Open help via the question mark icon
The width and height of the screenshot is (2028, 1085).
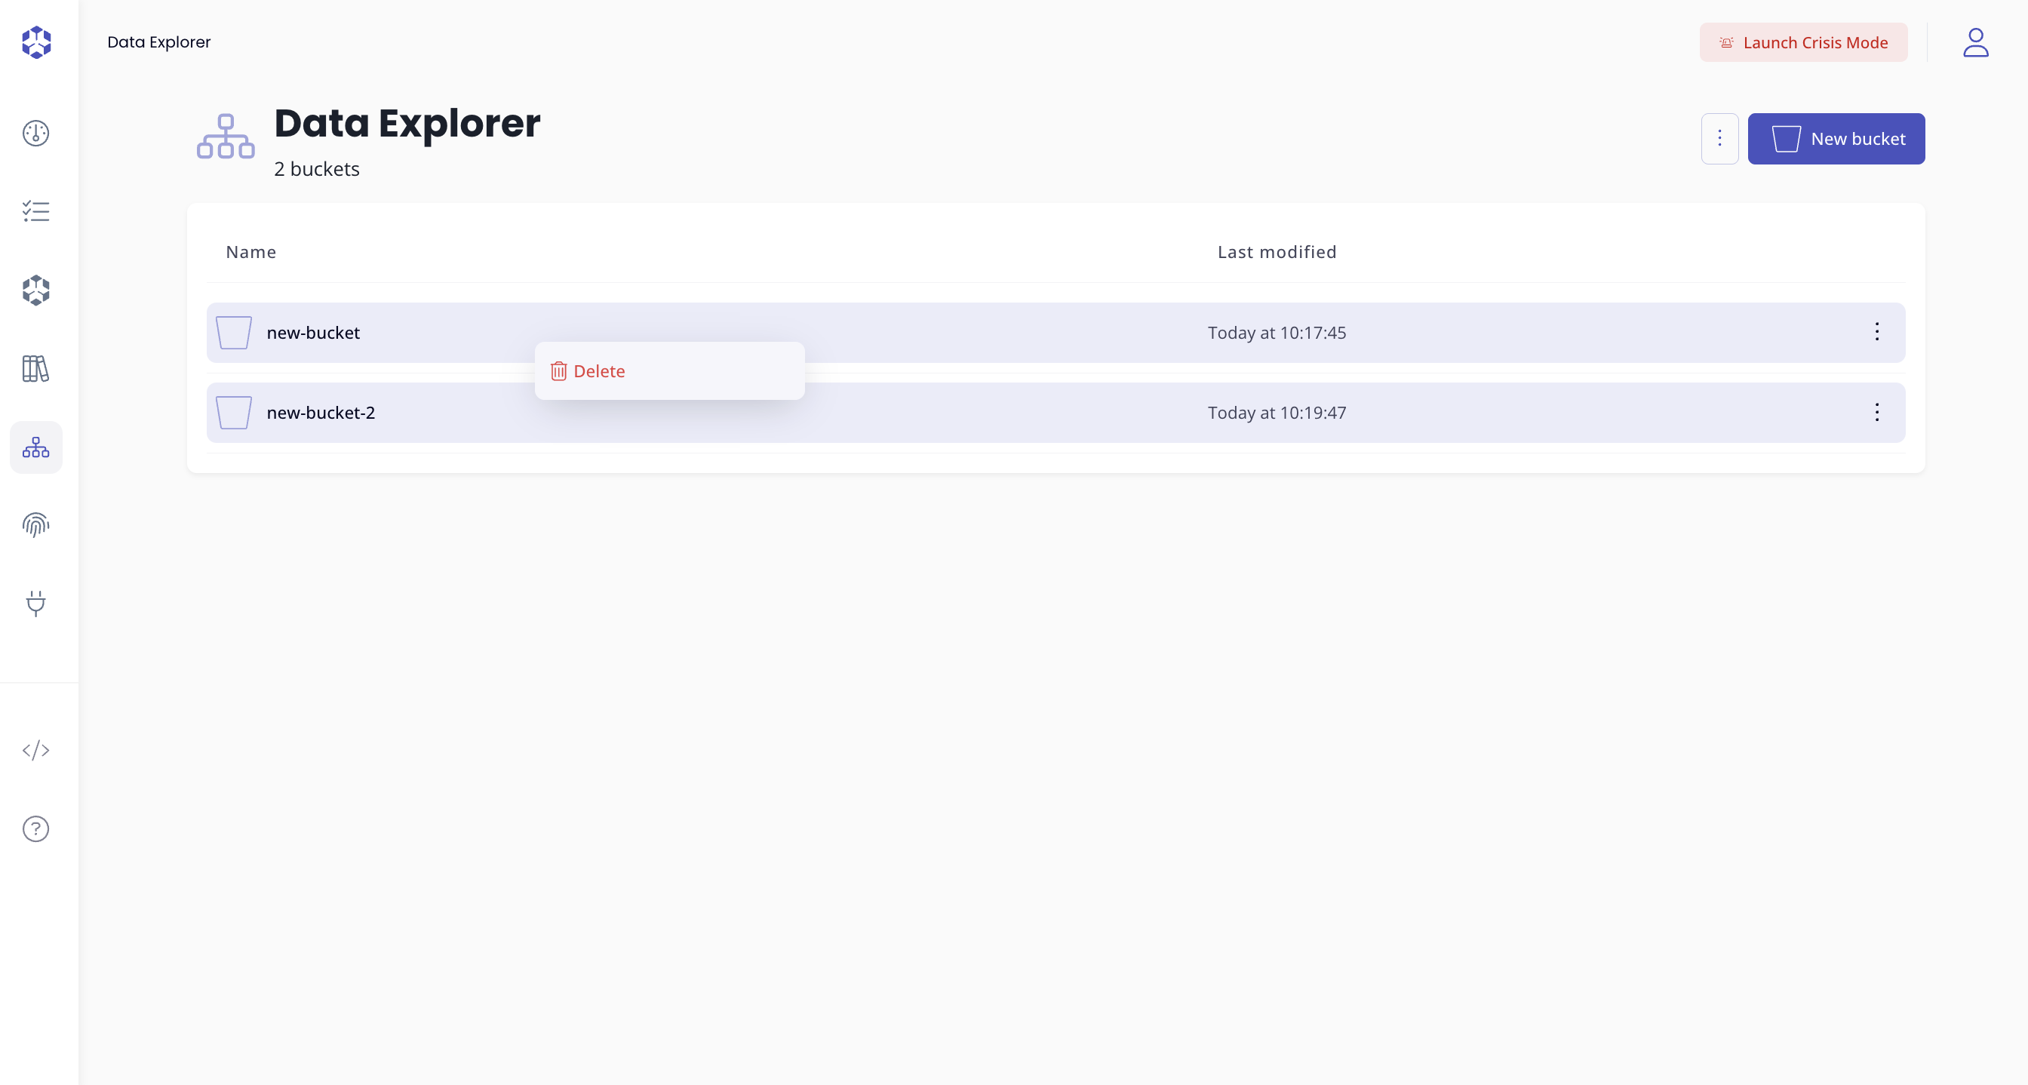point(35,828)
